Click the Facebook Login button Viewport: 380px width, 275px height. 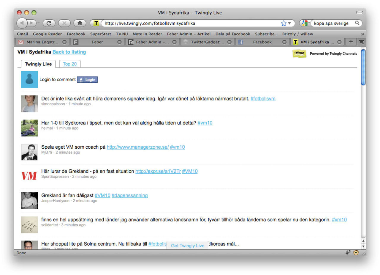(x=87, y=80)
